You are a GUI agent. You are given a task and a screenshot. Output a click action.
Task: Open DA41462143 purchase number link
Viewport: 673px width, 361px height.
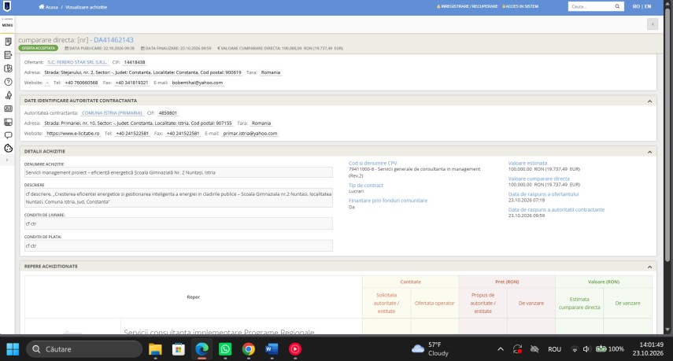[113, 40]
